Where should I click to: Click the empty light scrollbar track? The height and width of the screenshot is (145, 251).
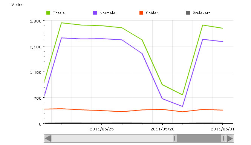[x=112, y=138]
